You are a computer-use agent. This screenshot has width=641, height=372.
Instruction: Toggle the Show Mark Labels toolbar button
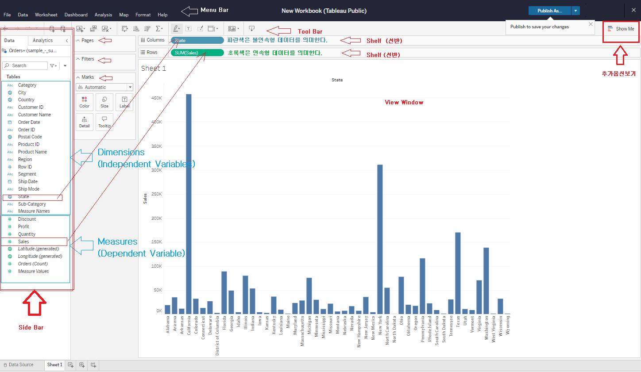point(189,29)
